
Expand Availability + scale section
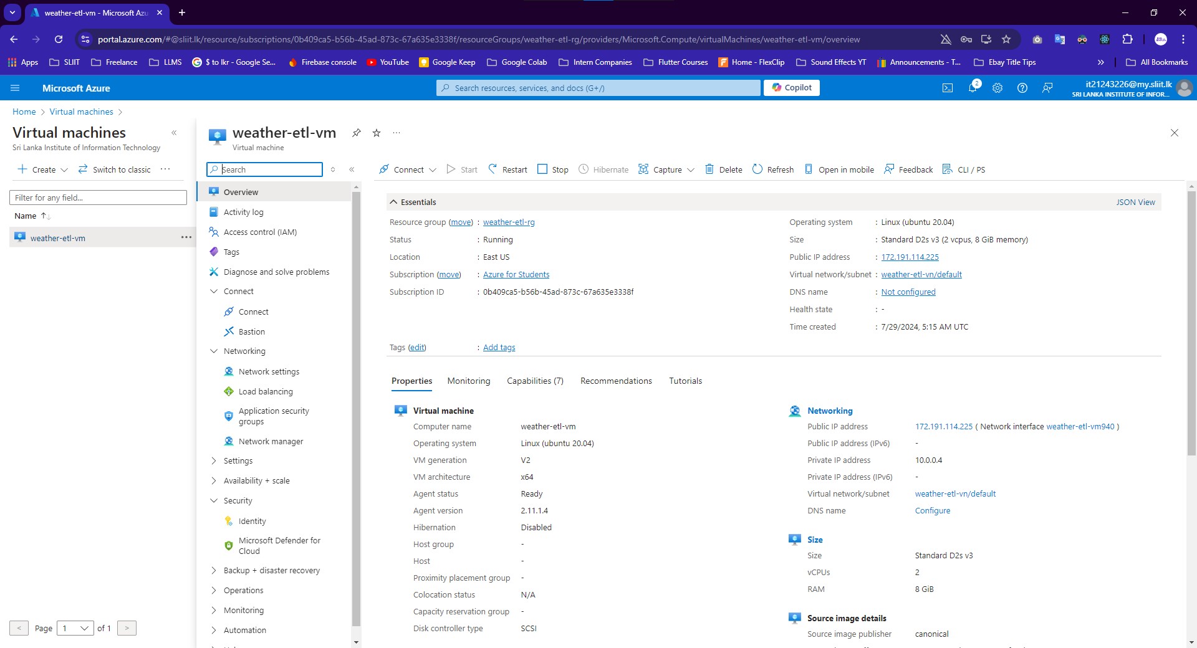(x=214, y=480)
